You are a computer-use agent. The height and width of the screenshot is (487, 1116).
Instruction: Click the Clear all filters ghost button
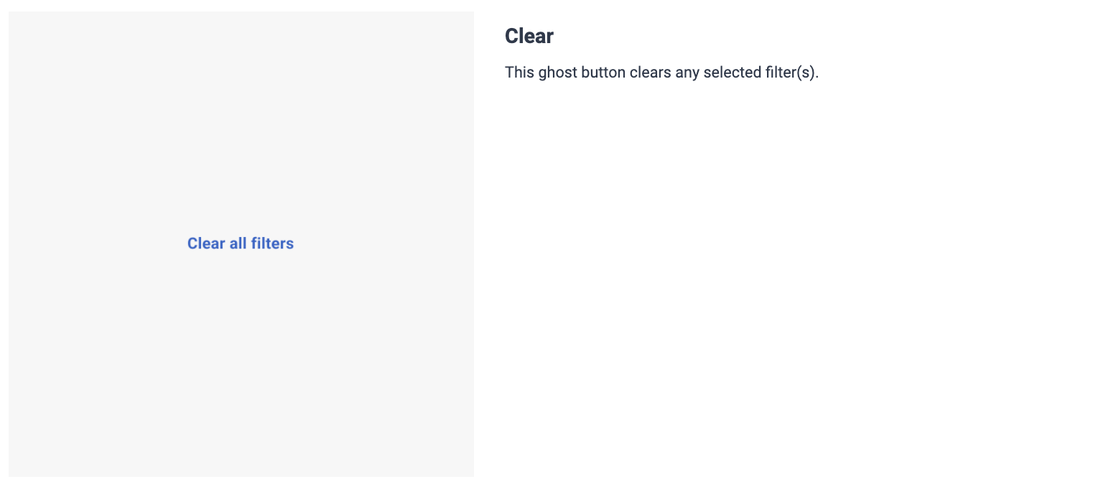click(241, 243)
